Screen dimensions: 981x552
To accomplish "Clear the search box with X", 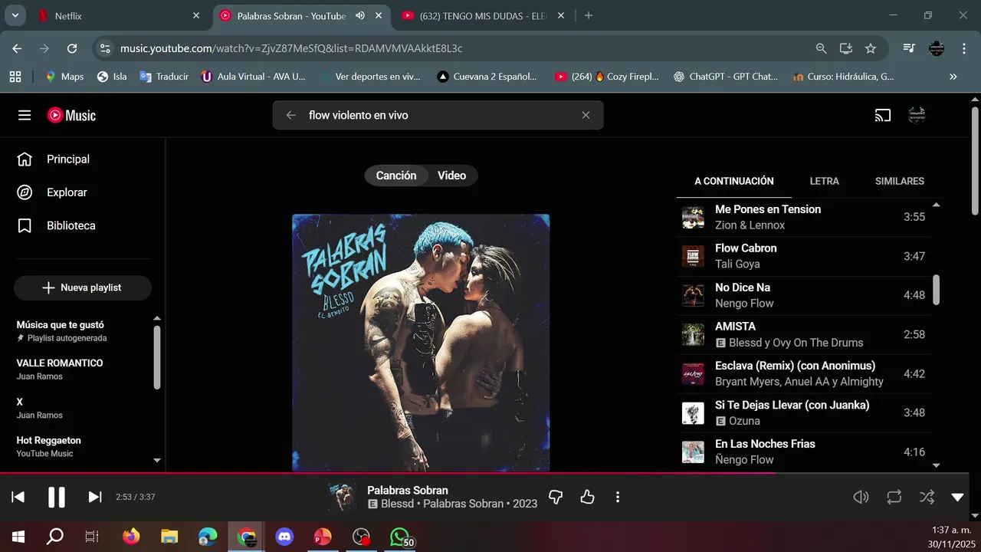I will pos(586,115).
